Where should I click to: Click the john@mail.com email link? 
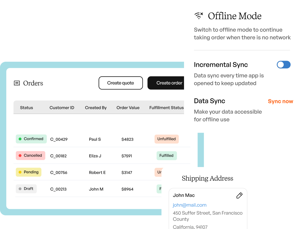[189, 205]
